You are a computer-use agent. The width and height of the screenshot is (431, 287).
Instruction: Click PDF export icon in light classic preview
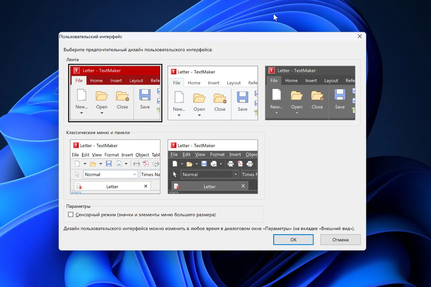point(146,164)
